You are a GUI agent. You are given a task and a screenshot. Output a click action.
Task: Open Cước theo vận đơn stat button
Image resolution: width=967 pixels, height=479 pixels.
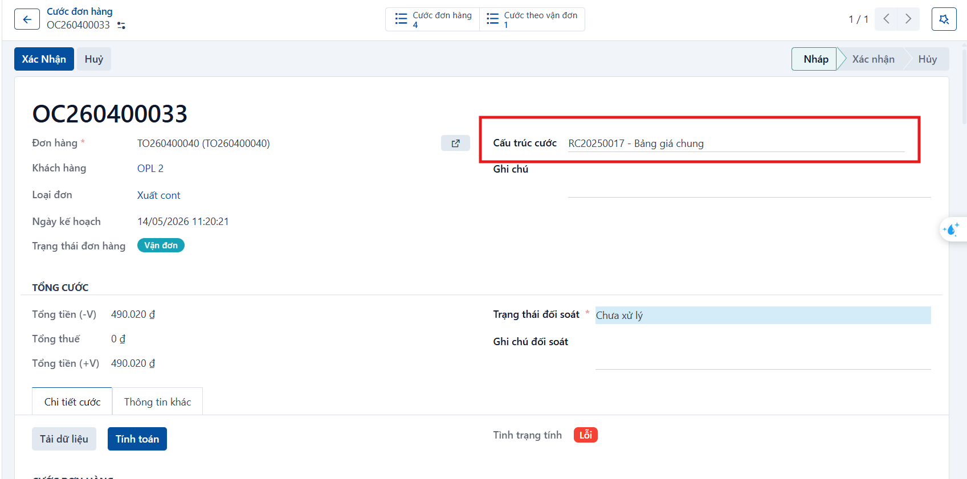coord(532,19)
